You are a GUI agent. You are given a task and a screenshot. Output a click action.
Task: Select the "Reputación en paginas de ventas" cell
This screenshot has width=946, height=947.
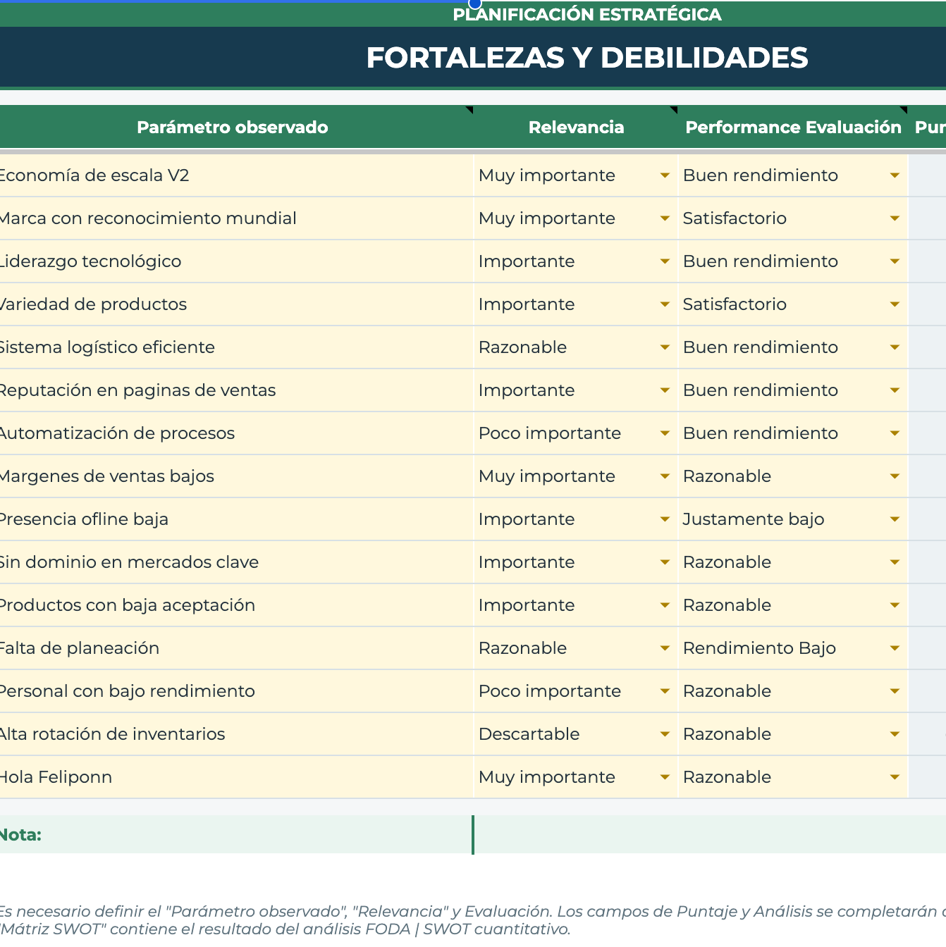coord(236,390)
